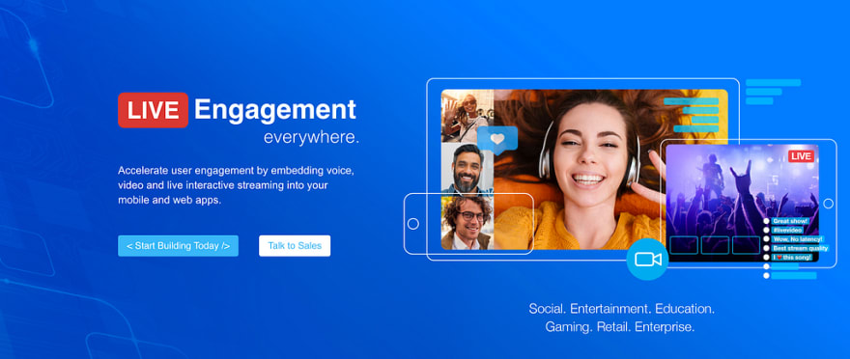This screenshot has width=850, height=359.
Task: Click the Start Building Today button
Action: coord(178,246)
